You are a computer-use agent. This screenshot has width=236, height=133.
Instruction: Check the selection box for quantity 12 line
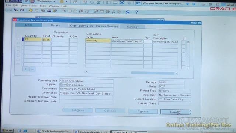click(x=18, y=39)
